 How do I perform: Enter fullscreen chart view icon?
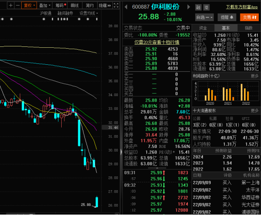116,6
